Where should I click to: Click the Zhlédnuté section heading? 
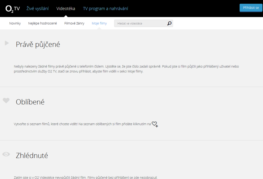[x=32, y=155]
